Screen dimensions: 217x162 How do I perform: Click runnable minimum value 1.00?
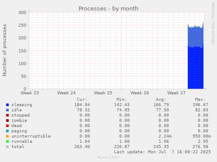click(124, 141)
